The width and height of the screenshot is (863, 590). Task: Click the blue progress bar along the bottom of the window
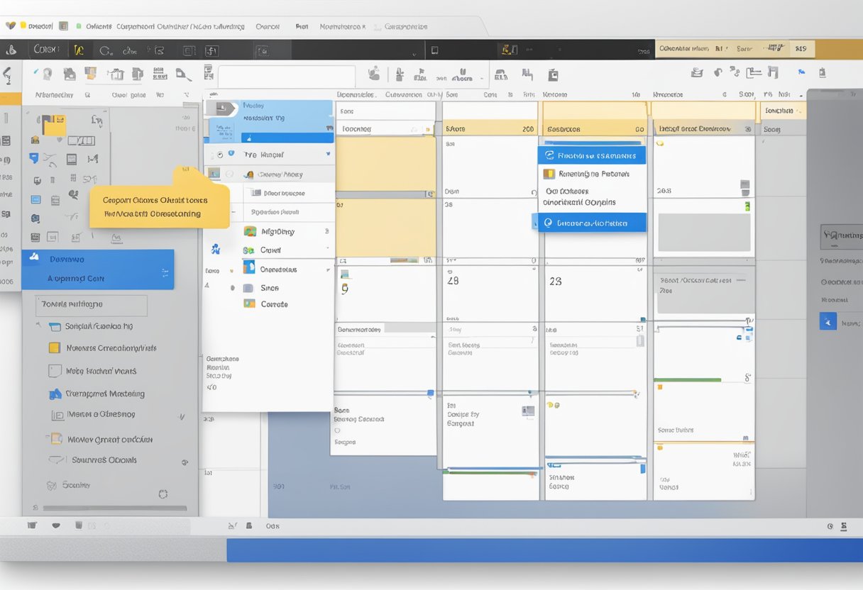point(544,550)
